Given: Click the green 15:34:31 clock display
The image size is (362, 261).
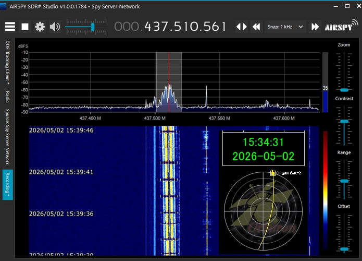Looking at the screenshot, I should (263, 142).
